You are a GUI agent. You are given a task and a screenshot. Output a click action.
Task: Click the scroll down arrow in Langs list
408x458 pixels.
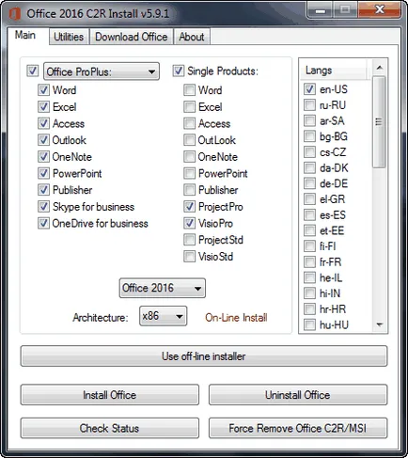(380, 324)
